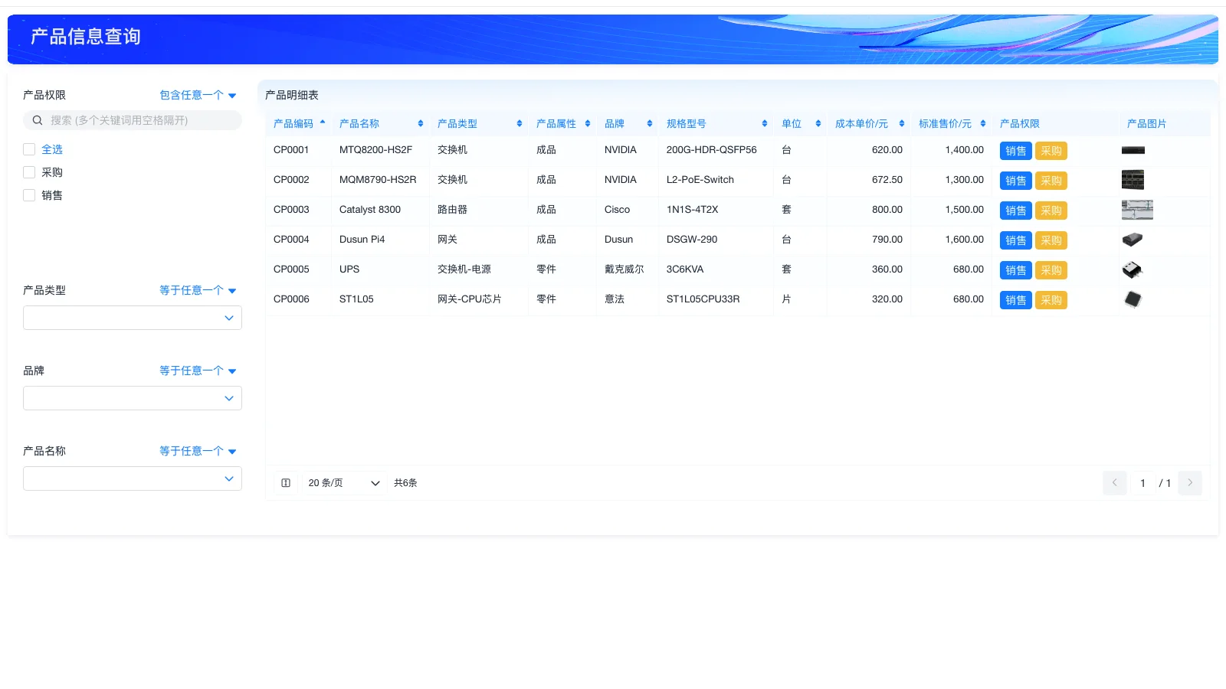
Task: Sort the table by 产品编码 column
Action: (322, 122)
